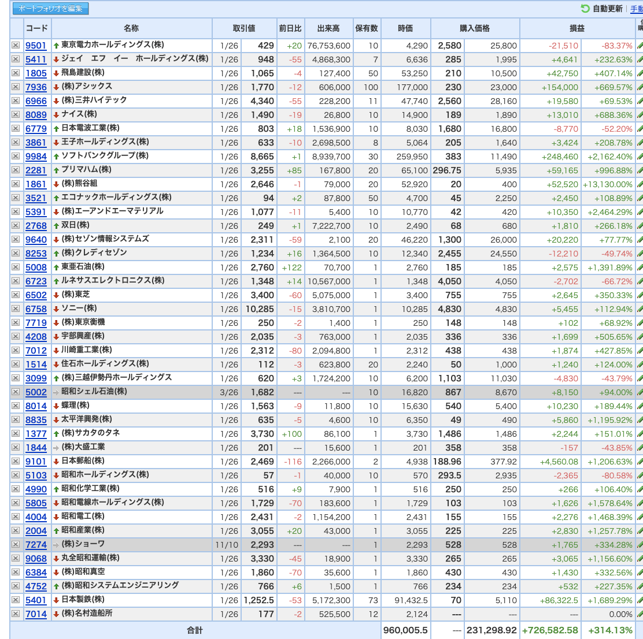Remove ソフトバンクグループ row with X icon
The height and width of the screenshot is (639, 643).
click(x=16, y=156)
